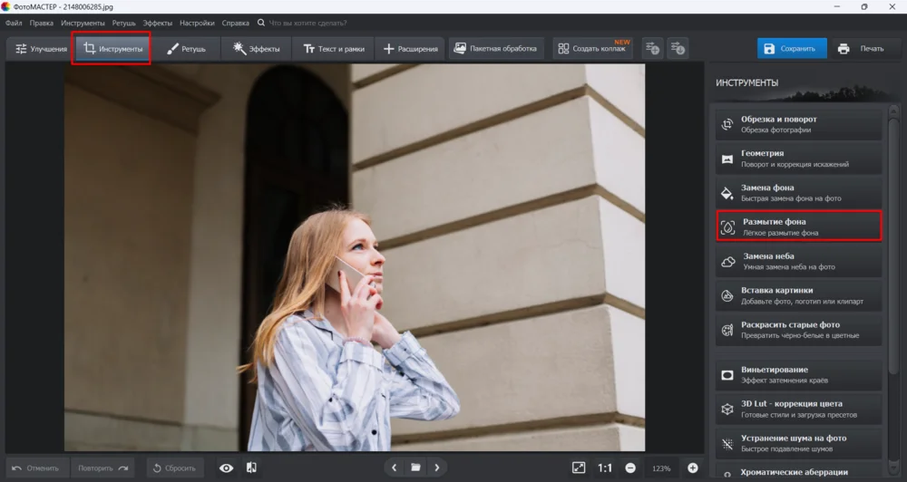
Task: Toggle before/after split comparison view
Action: (251, 468)
